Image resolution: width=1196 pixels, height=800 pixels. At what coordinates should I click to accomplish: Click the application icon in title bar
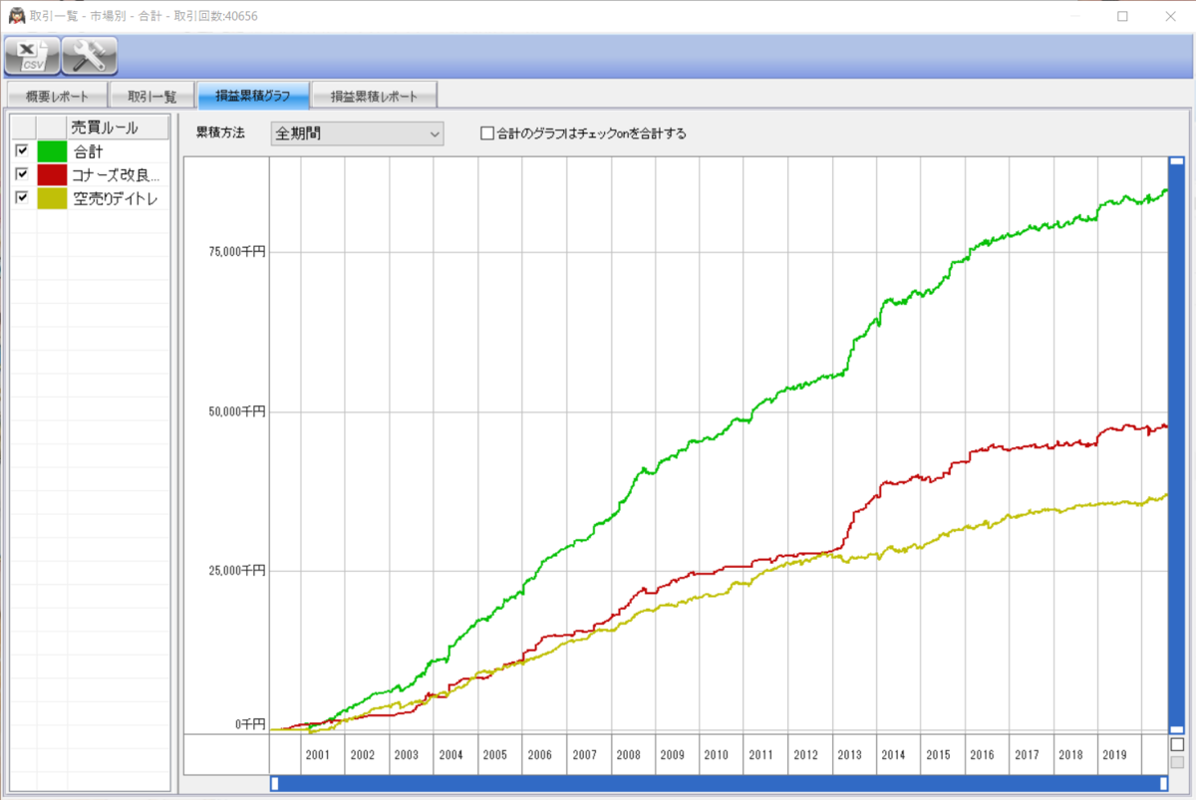[16, 16]
